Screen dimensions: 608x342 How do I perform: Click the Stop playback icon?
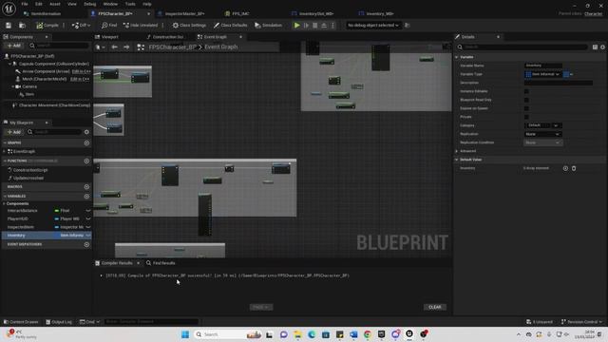click(315, 26)
